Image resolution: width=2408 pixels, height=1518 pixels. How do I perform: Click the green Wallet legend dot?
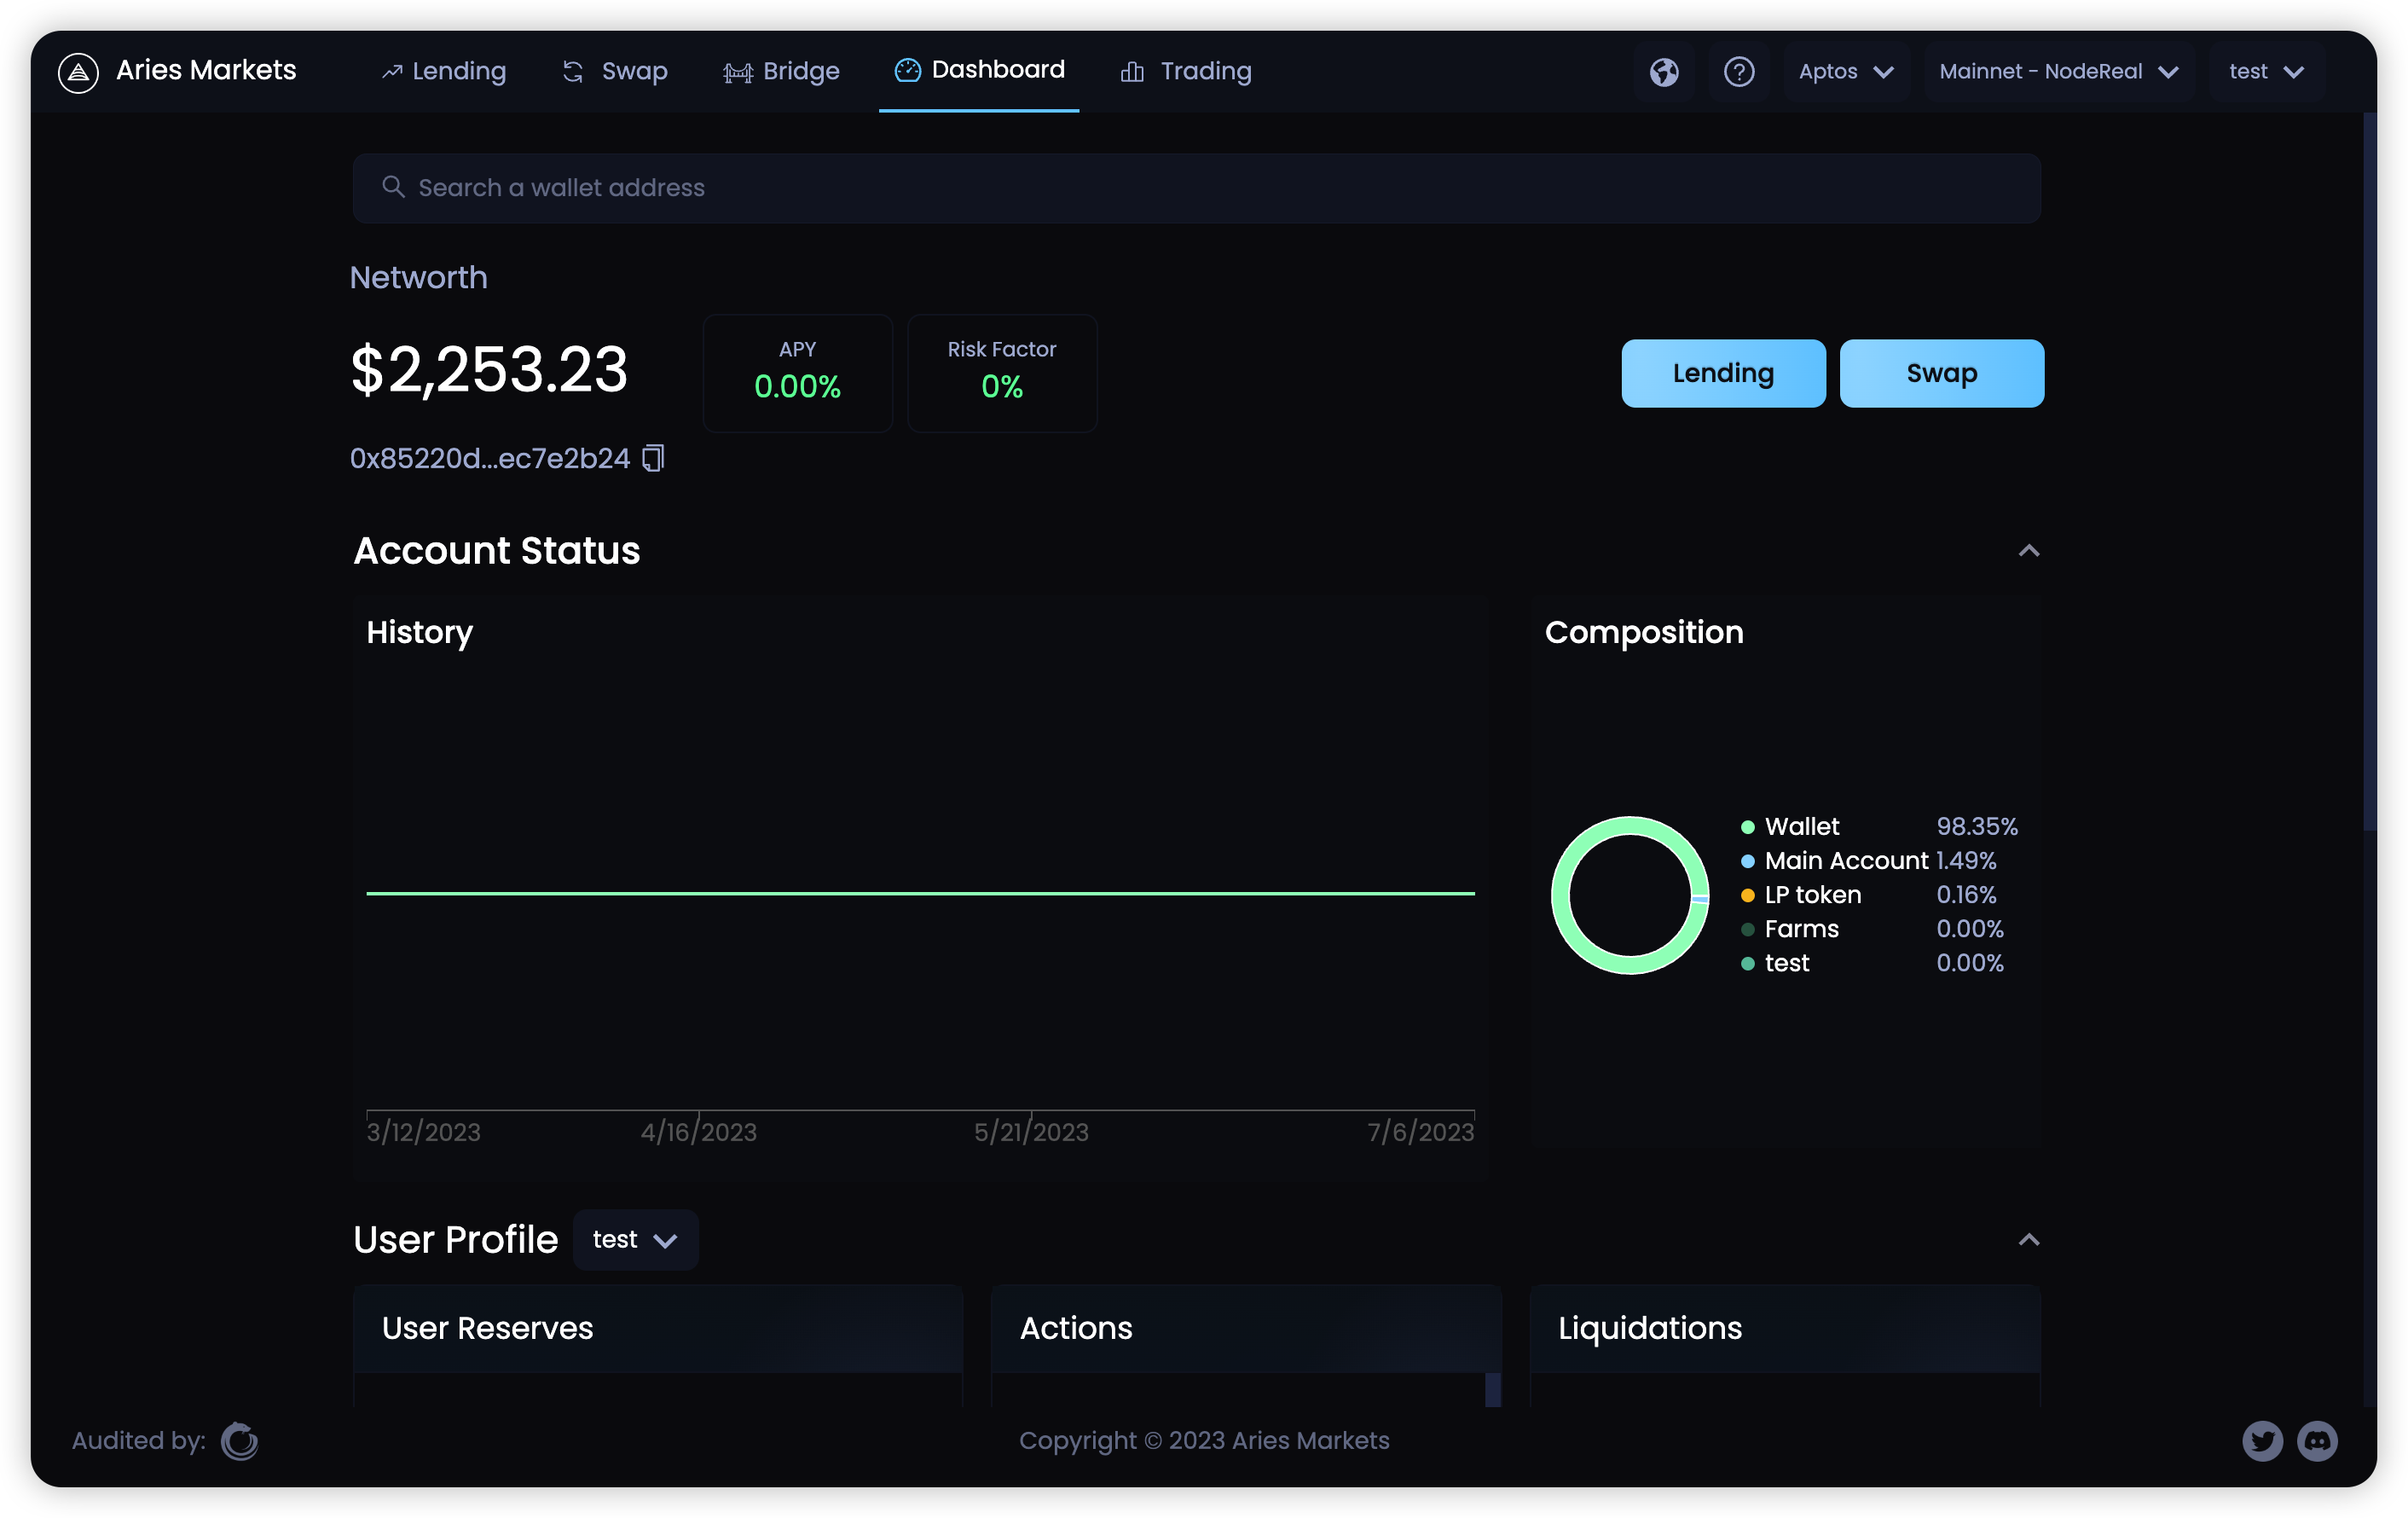click(x=1747, y=827)
